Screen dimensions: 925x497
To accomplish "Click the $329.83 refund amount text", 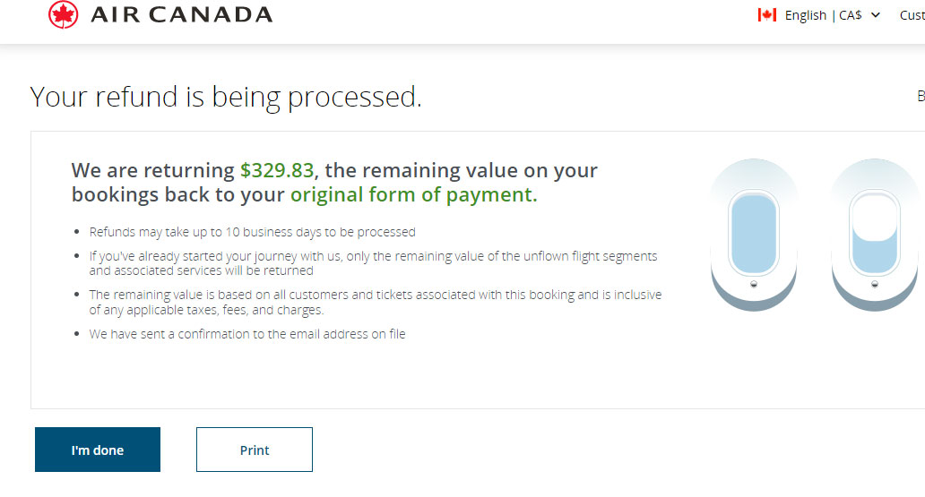I will pyautogui.click(x=277, y=170).
